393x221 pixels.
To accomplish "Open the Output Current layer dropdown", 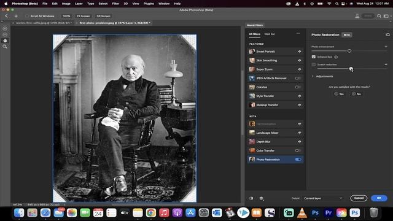I will tap(322, 198).
